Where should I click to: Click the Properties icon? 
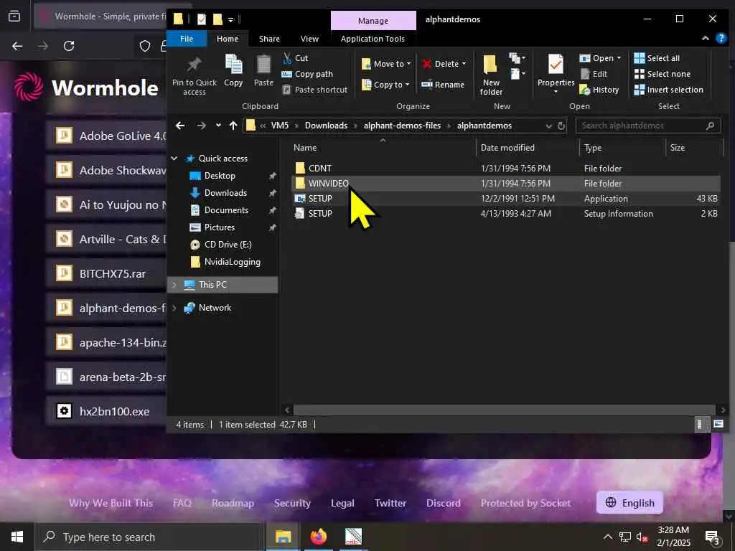pos(556,65)
